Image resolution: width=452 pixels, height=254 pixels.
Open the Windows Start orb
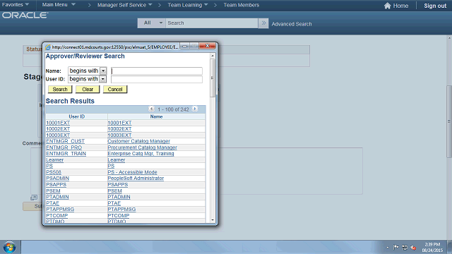coord(9,247)
